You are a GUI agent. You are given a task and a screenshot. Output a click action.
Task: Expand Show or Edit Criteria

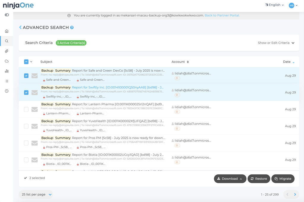[276, 43]
